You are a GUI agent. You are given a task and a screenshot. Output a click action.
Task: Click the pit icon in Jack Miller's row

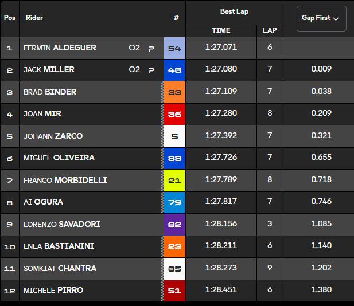click(x=152, y=70)
